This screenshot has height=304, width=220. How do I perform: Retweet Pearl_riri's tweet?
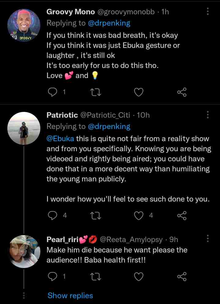pos(96,277)
